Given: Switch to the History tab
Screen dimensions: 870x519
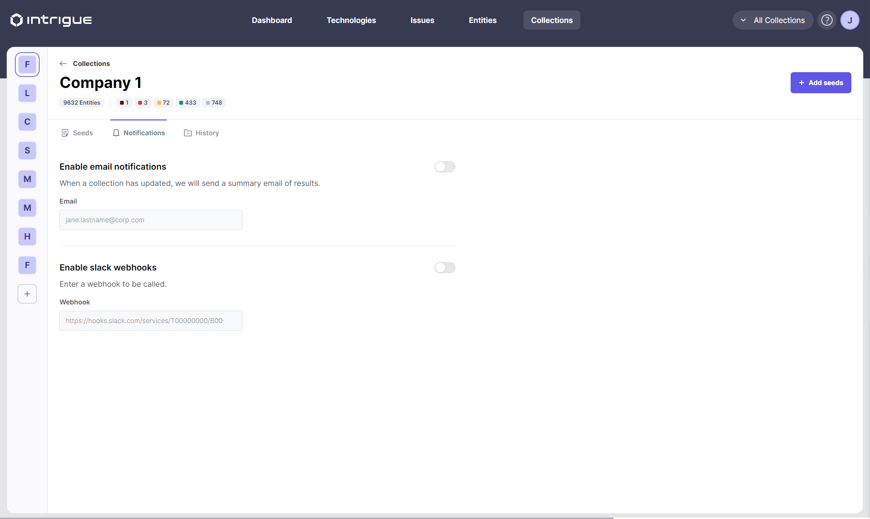Looking at the screenshot, I should [201, 133].
